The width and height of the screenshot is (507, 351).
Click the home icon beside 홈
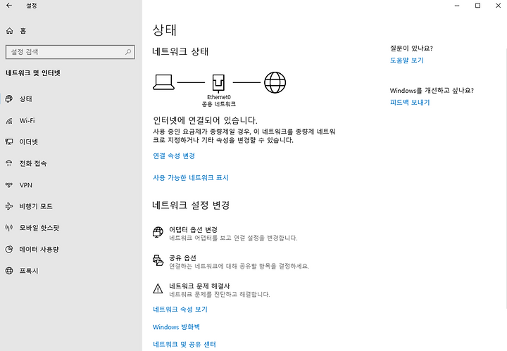pos(10,31)
